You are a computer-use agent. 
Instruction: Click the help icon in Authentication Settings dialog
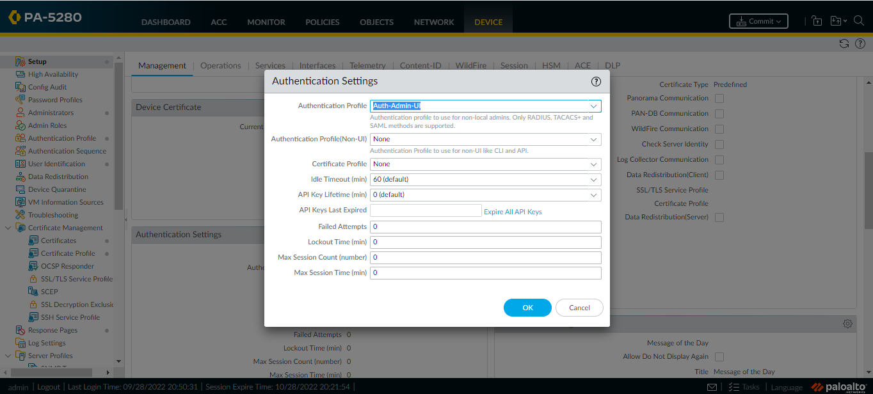pyautogui.click(x=596, y=81)
